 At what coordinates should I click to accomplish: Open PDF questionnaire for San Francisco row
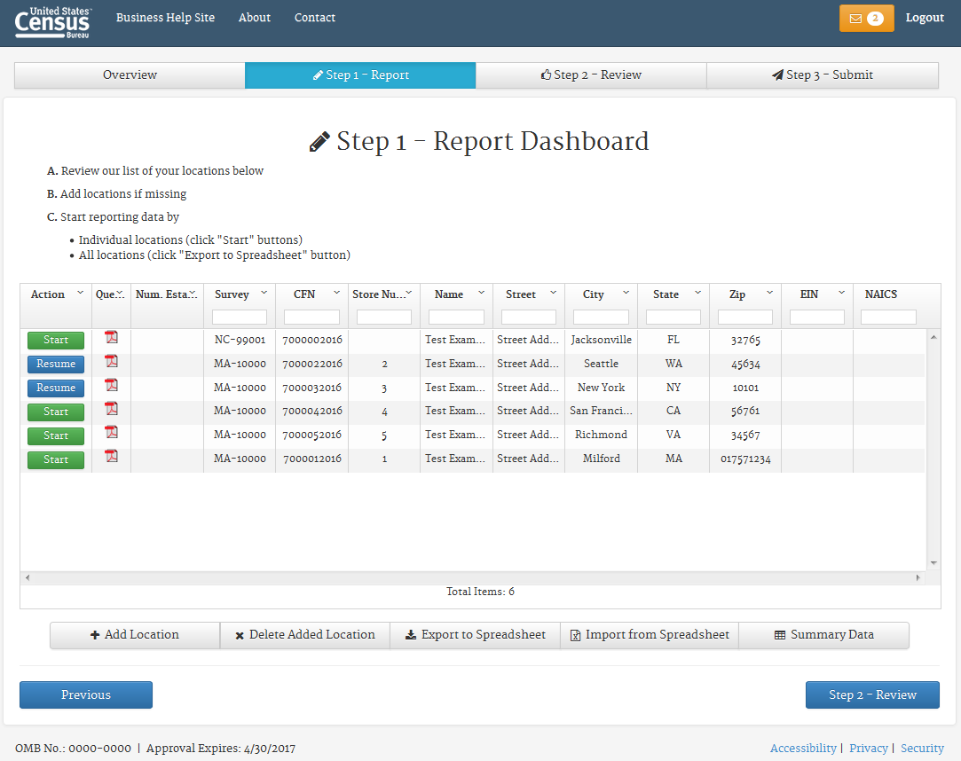click(111, 409)
